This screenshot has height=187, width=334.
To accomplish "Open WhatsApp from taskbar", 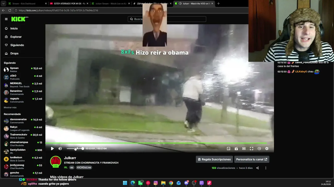I will pyautogui.click(x=140, y=183).
